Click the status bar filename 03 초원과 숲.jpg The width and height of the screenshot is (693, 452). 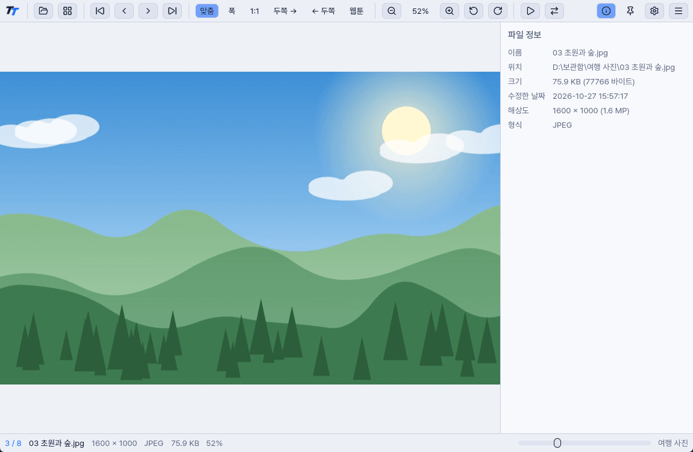(57, 443)
